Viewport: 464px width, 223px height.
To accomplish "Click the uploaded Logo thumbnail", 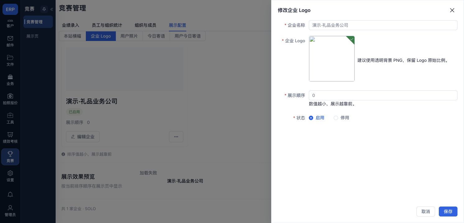I will click(x=332, y=59).
